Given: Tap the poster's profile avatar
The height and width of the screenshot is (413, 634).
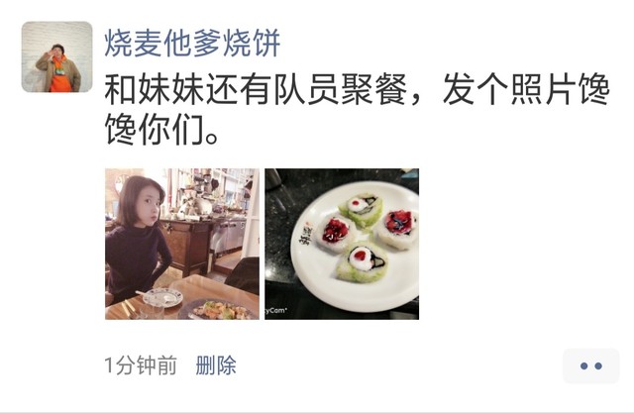Looking at the screenshot, I should click(x=57, y=57).
